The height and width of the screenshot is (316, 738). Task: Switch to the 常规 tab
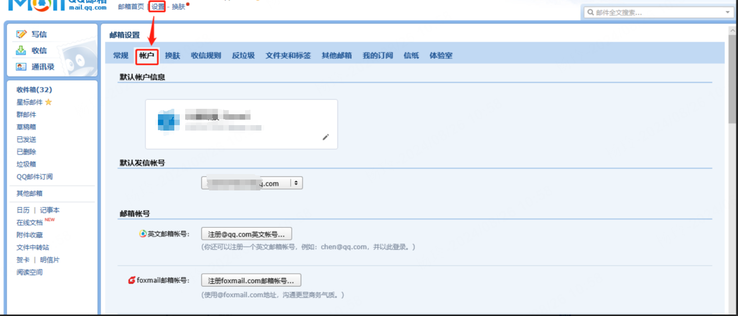(x=121, y=55)
